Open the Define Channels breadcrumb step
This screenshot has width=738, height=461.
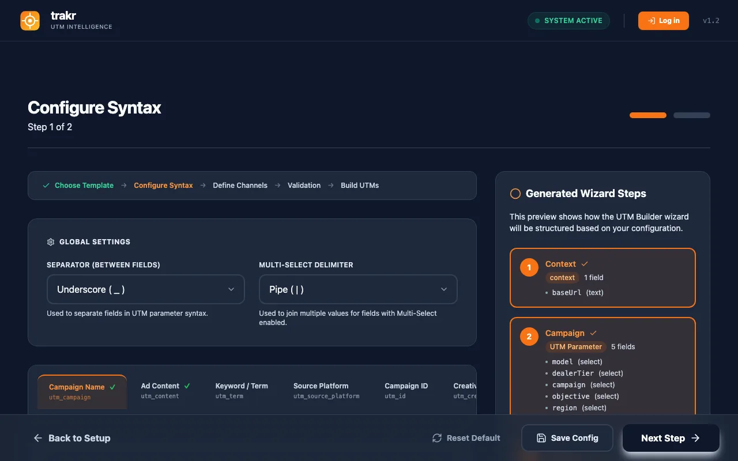240,186
